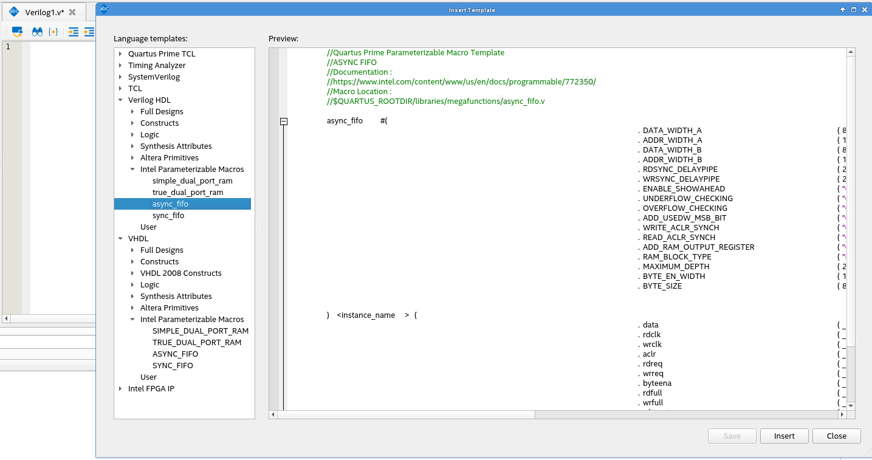This screenshot has height=460, width=872.
Task: Choose simple_dual_port_ram in the template list
Action: [192, 181]
